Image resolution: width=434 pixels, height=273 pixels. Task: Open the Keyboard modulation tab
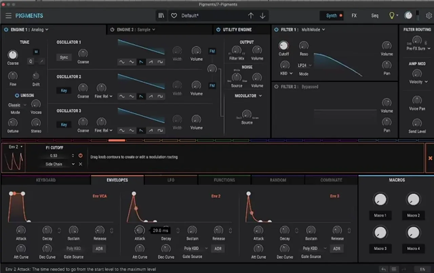tap(46, 180)
